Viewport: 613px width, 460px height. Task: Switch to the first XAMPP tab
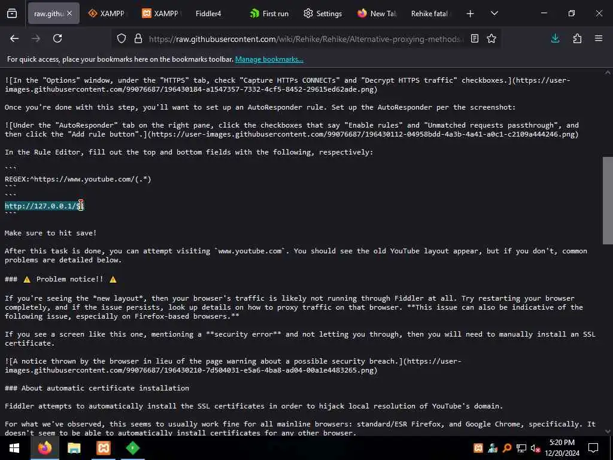[107, 14]
